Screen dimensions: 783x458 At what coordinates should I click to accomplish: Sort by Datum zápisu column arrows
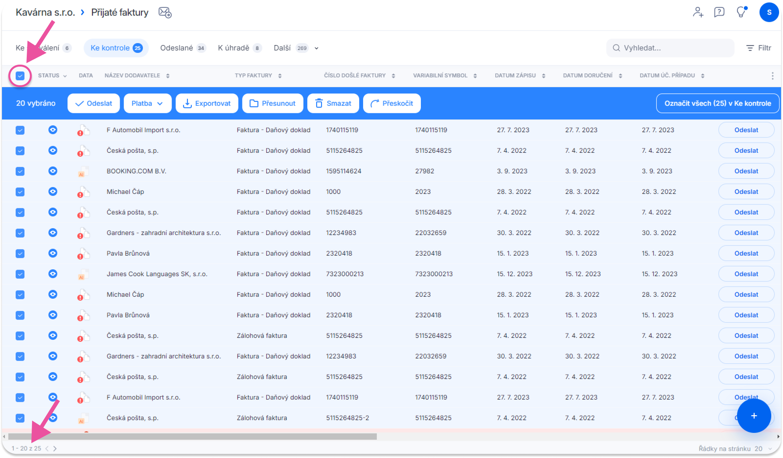coord(544,76)
